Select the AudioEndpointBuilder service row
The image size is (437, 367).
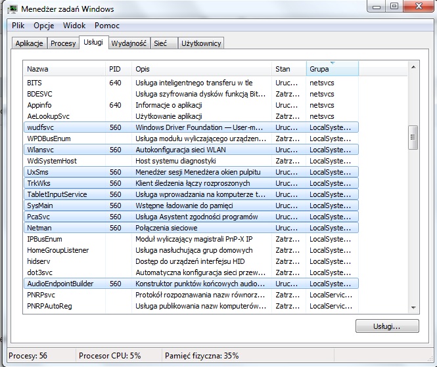click(x=191, y=284)
